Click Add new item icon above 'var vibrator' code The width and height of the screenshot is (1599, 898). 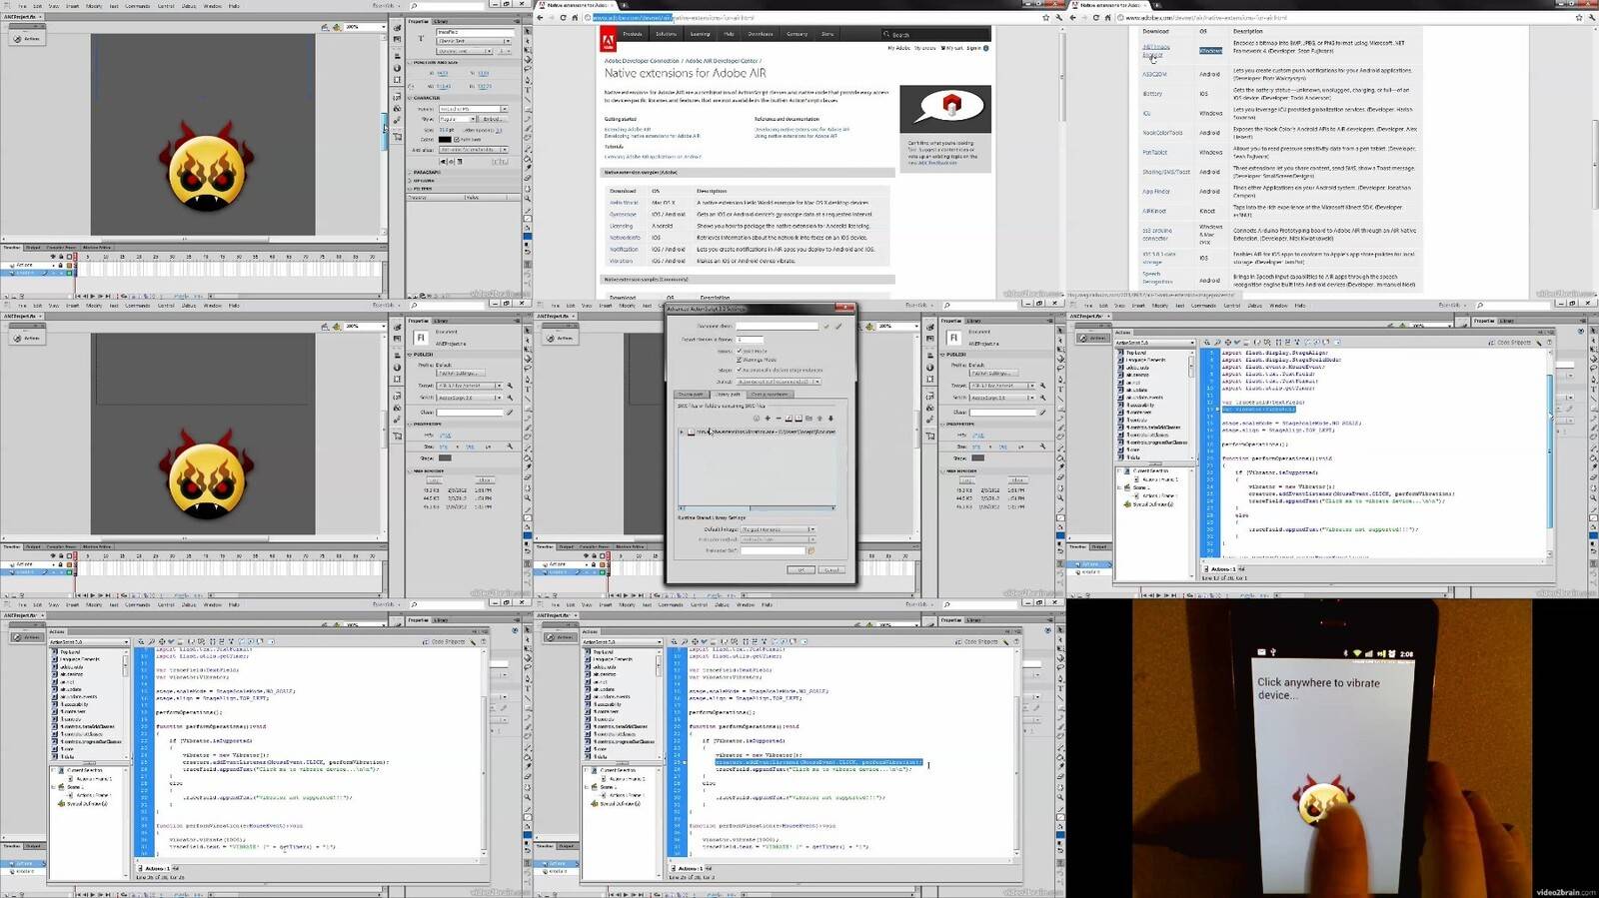tap(1206, 342)
